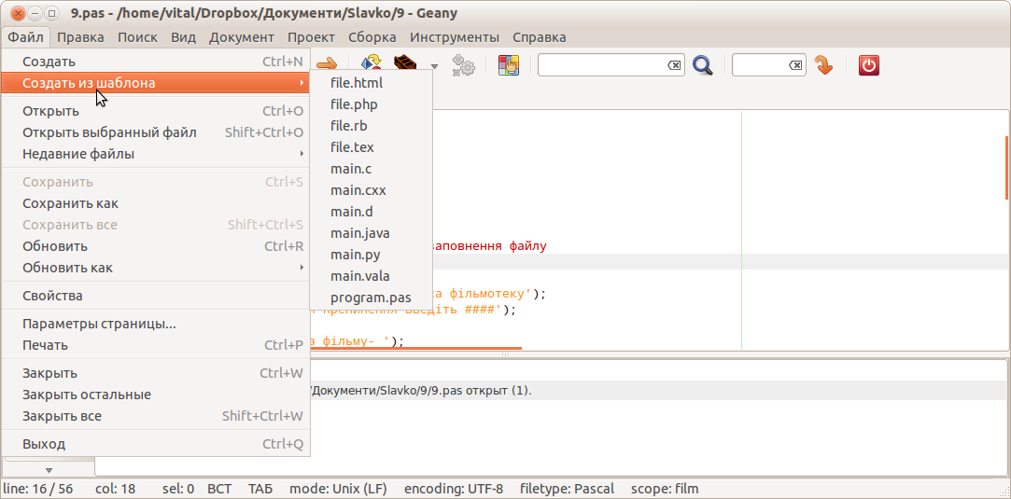The width and height of the screenshot is (1011, 499).
Task: Click the ВСТ insert mode indicator
Action: [219, 490]
